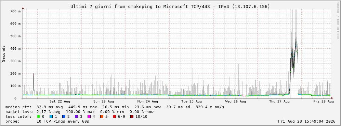Click the 700 m y-axis label

click(16, 11)
